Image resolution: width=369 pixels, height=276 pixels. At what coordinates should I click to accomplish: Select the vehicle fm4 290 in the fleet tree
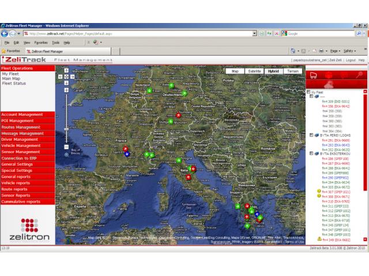coord(336,178)
